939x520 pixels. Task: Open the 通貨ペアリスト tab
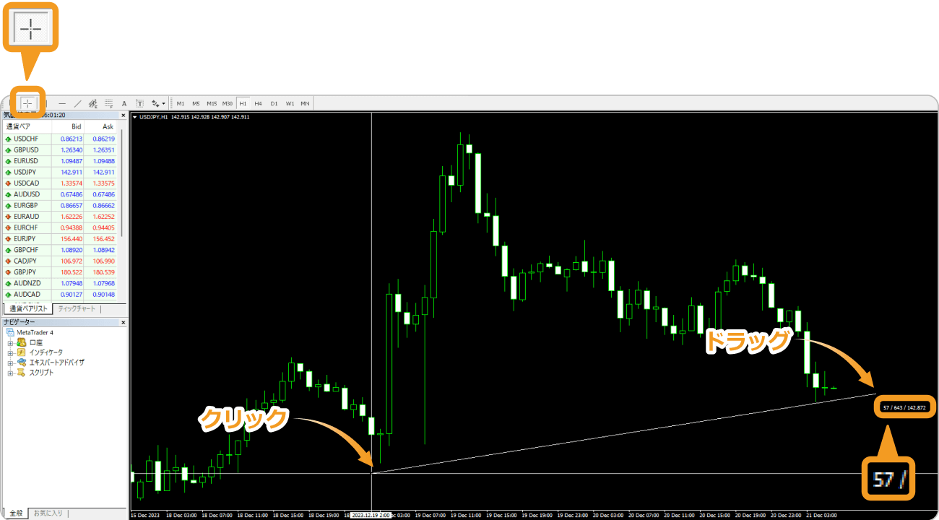28,308
